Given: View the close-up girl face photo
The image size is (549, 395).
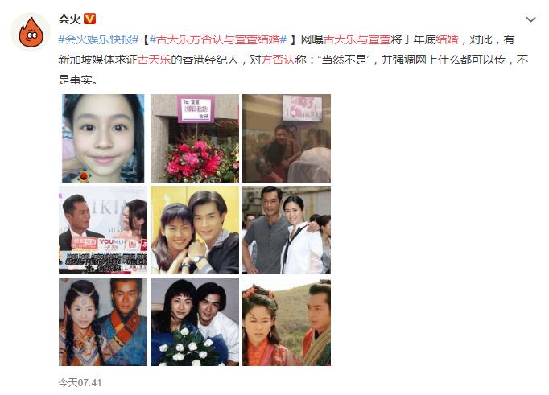Looking at the screenshot, I should [103, 138].
